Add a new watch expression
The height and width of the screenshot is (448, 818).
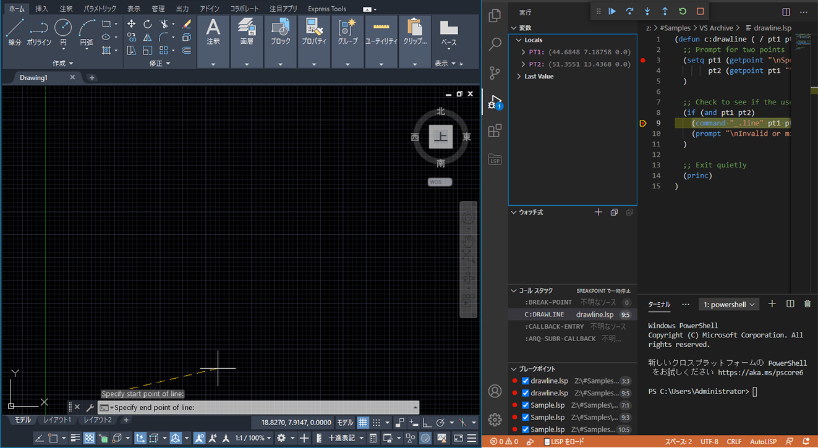(598, 213)
